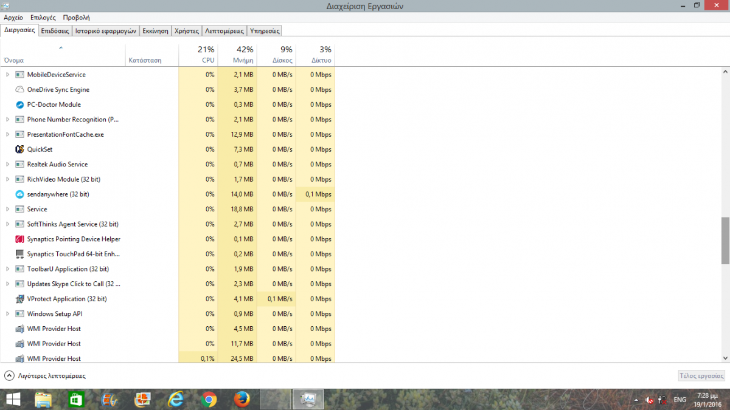
Task: Open the clock showing 7:28 μμ
Action: tap(707, 399)
